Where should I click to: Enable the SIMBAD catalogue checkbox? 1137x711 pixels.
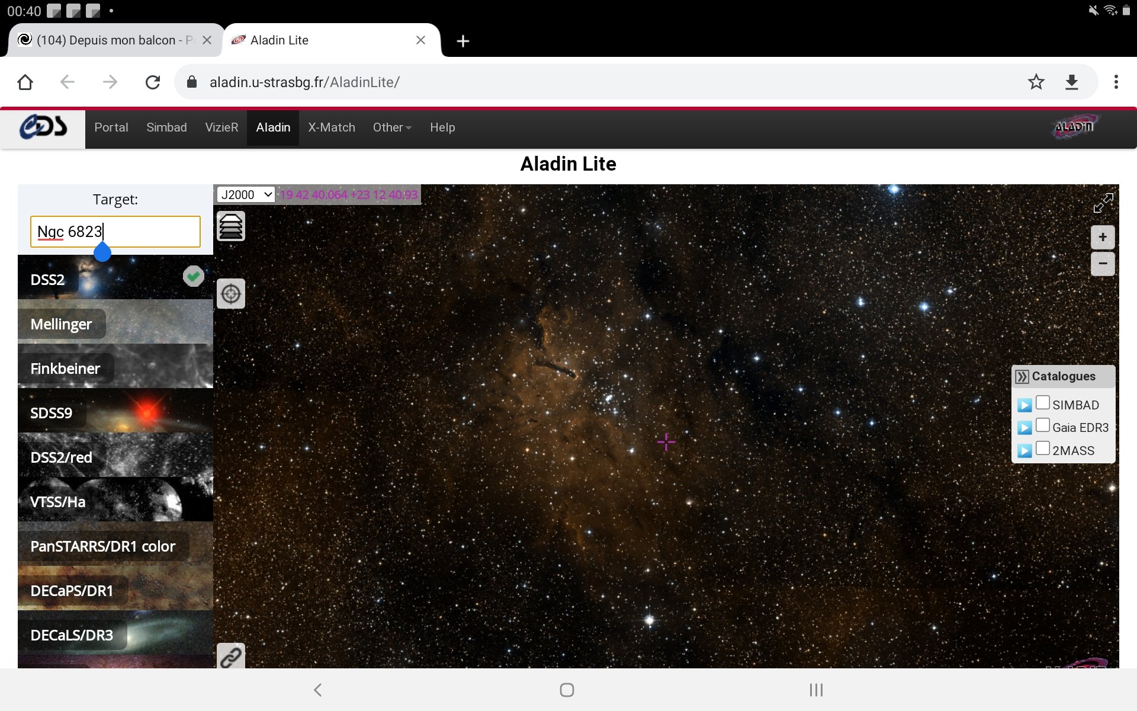click(x=1043, y=403)
